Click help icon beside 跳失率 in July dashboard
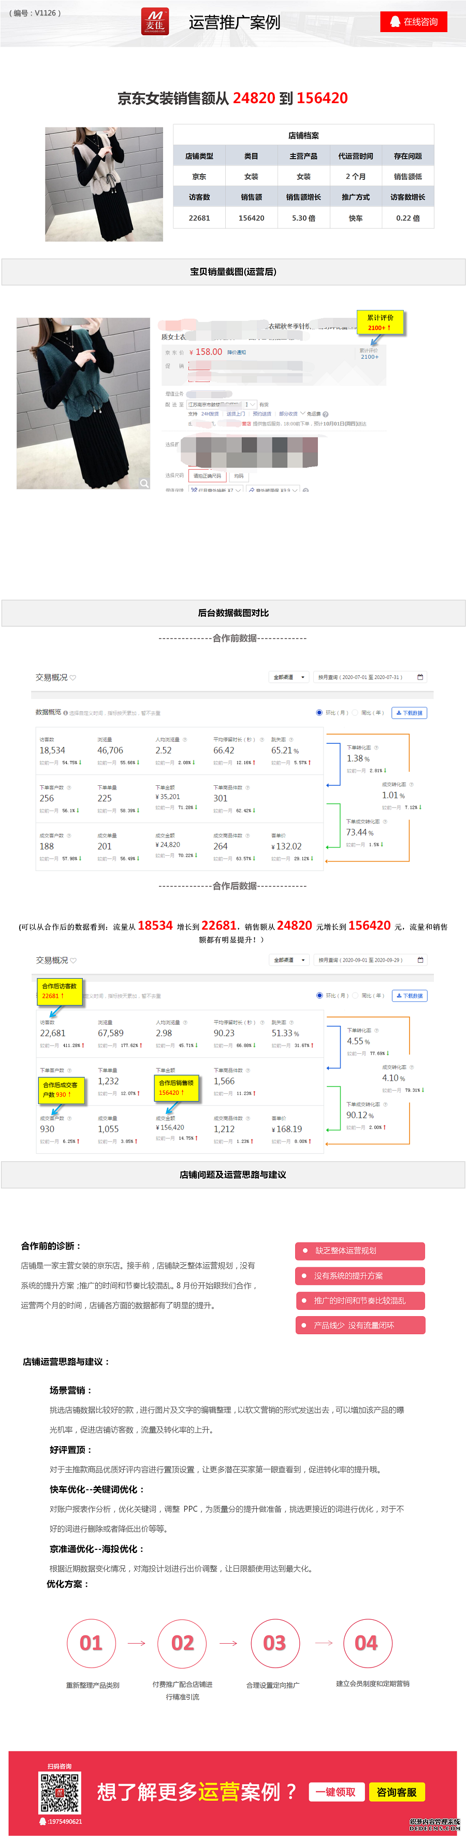The height and width of the screenshot is (1836, 466). tap(291, 740)
